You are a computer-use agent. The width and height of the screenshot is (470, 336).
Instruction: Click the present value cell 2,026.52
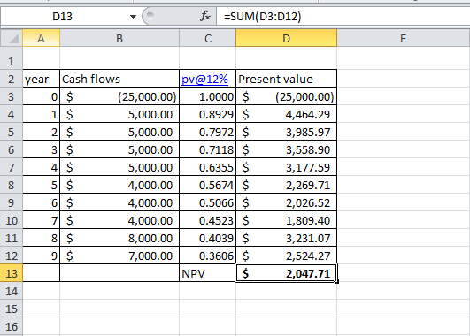coord(286,202)
